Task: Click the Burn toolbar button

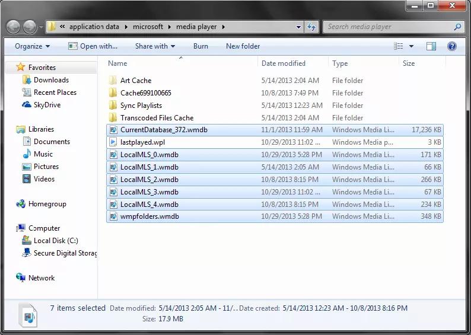Action: [201, 46]
